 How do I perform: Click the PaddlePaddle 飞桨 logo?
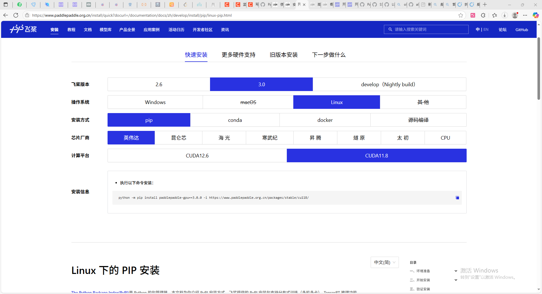(x=23, y=29)
